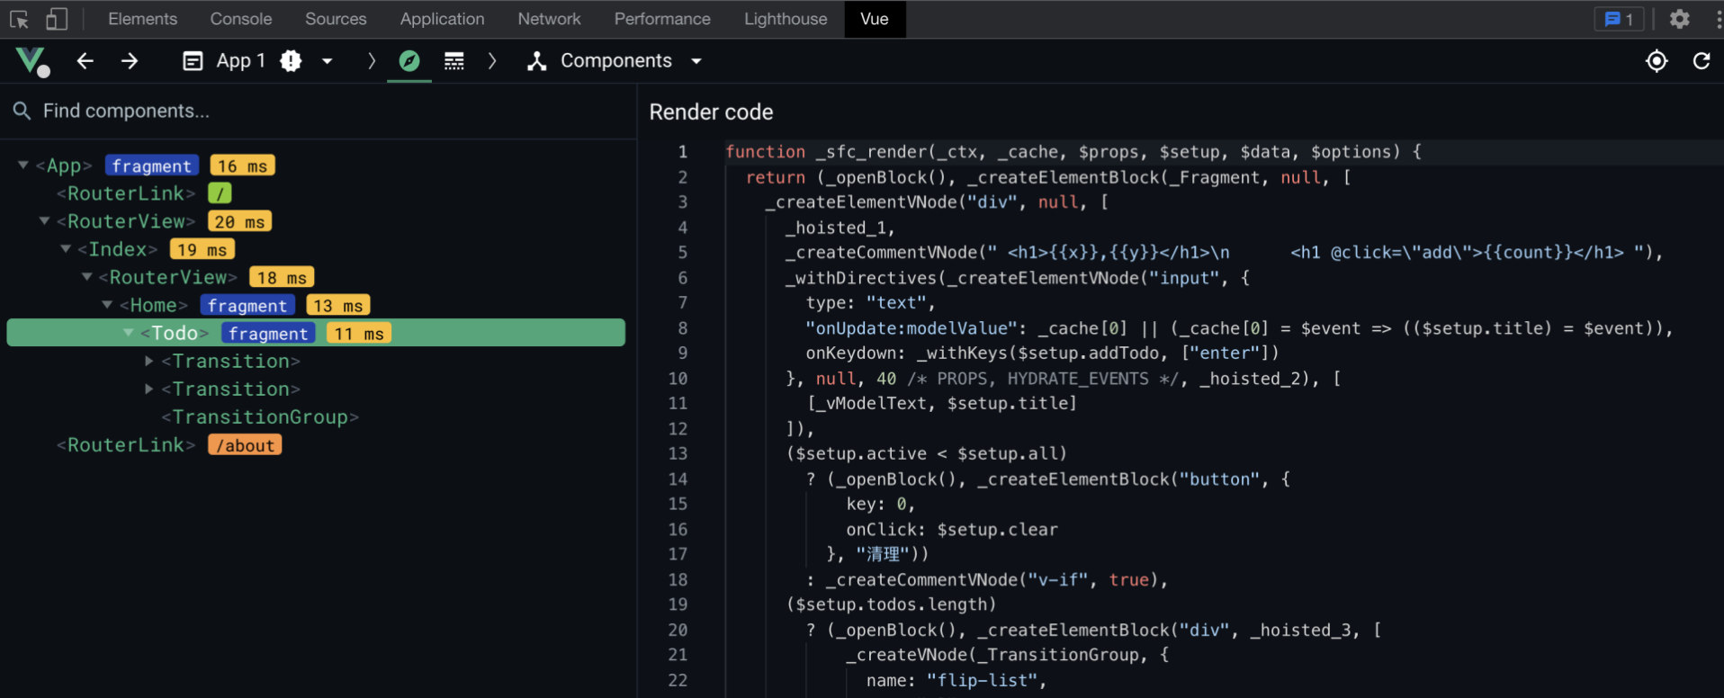Collapse the Home component node

(108, 305)
